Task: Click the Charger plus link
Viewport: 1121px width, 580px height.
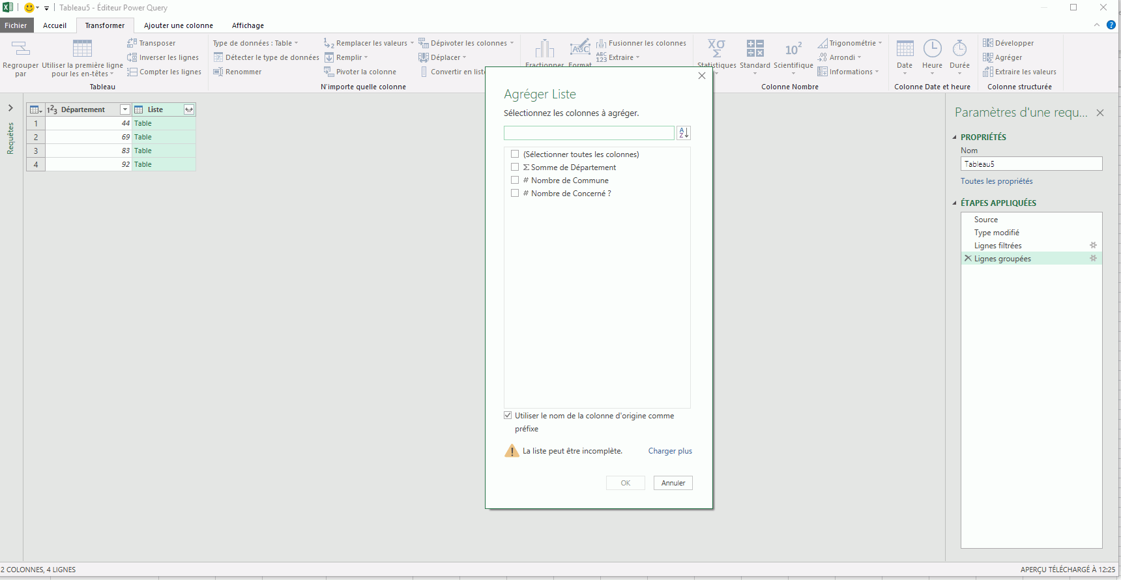Action: (669, 451)
